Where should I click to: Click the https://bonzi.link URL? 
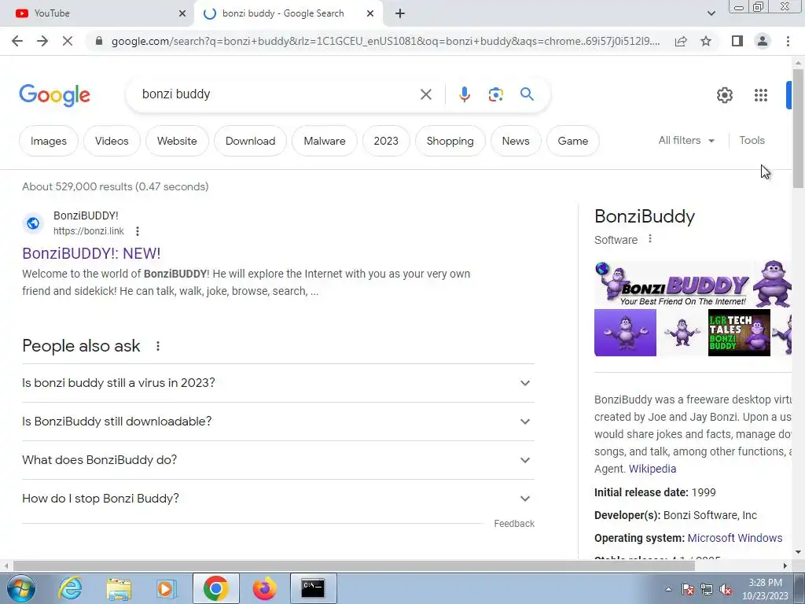pyautogui.click(x=88, y=231)
